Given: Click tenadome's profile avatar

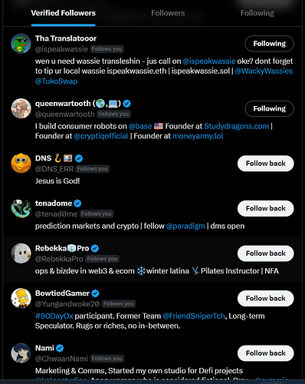Looking at the screenshot, I should [21, 208].
